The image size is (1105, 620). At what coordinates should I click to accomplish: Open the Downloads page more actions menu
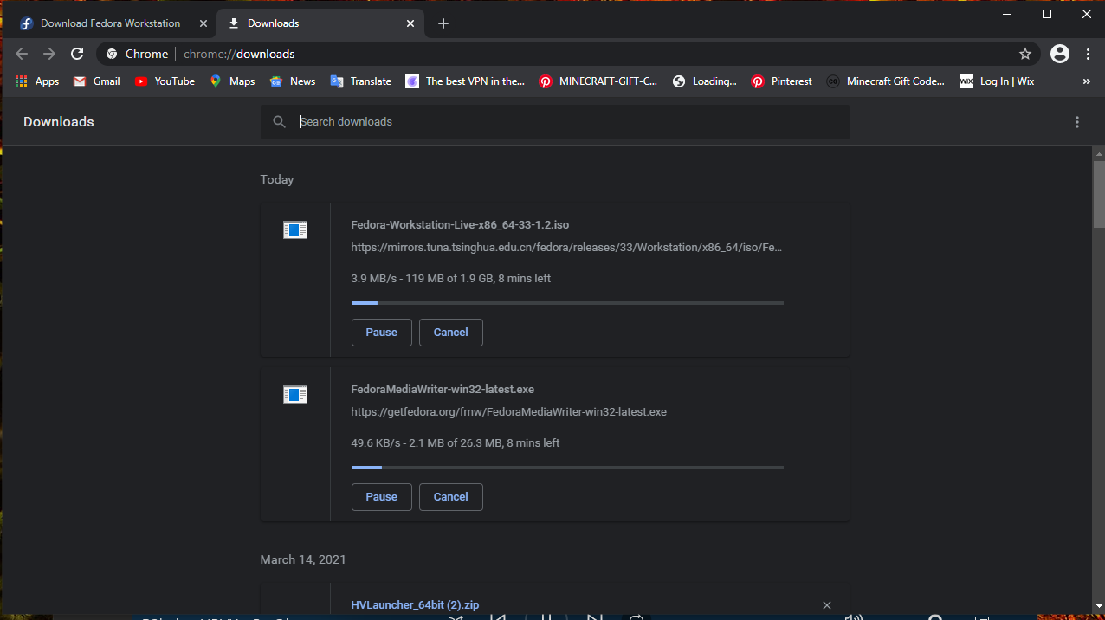click(x=1077, y=122)
